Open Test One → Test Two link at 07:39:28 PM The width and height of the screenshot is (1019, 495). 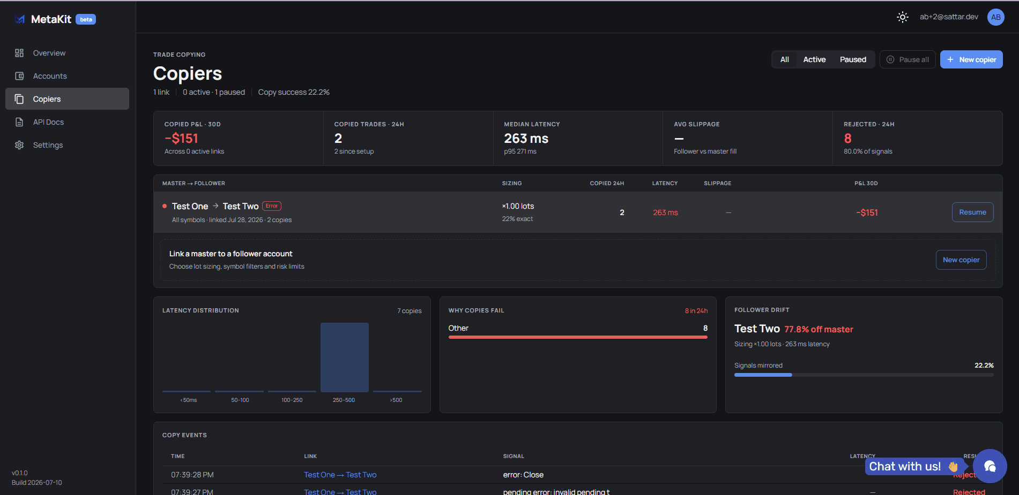click(x=340, y=475)
